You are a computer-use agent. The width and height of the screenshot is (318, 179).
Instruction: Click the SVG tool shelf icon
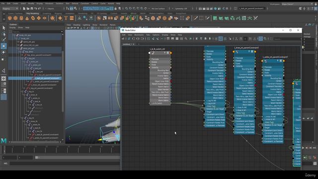(x=72, y=18)
